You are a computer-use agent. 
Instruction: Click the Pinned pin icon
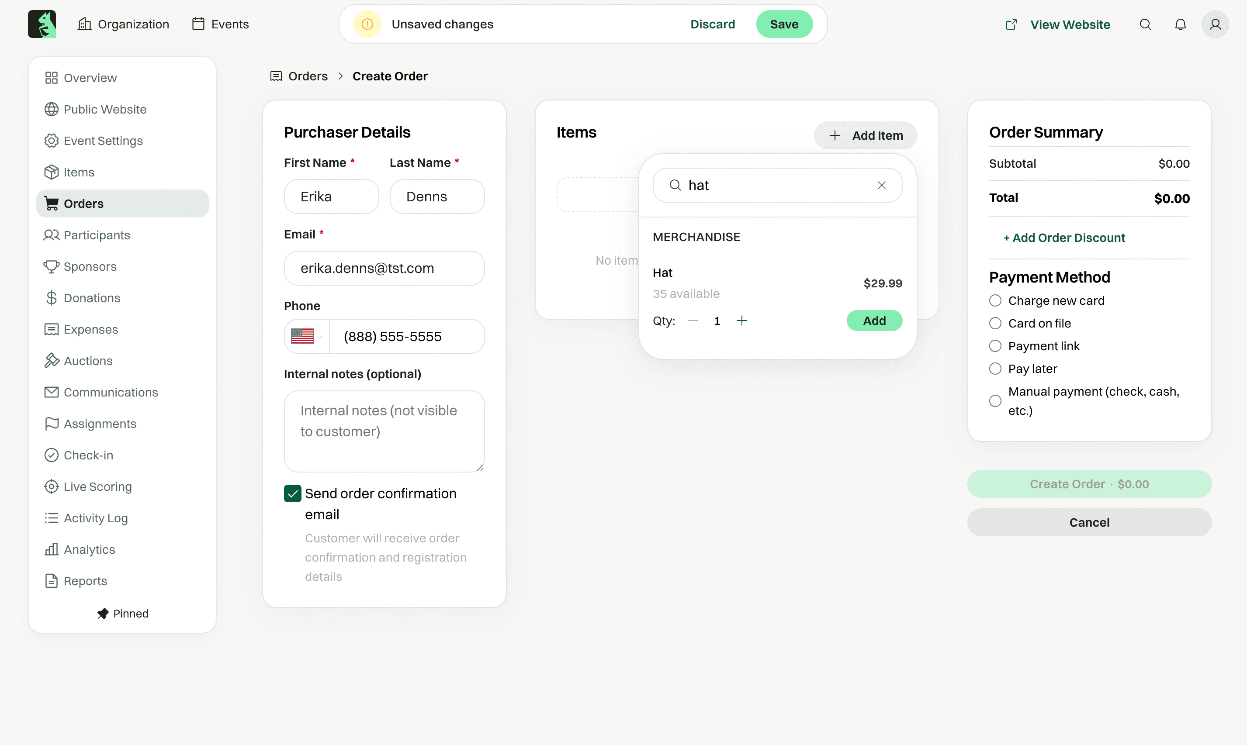pos(102,614)
